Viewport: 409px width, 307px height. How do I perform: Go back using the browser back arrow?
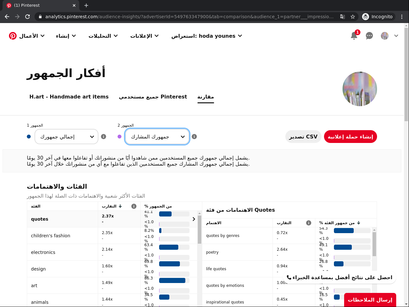(x=7, y=17)
